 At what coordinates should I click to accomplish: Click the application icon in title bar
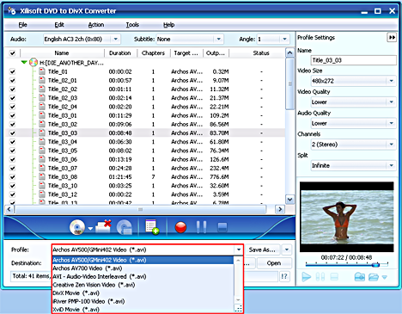point(12,11)
